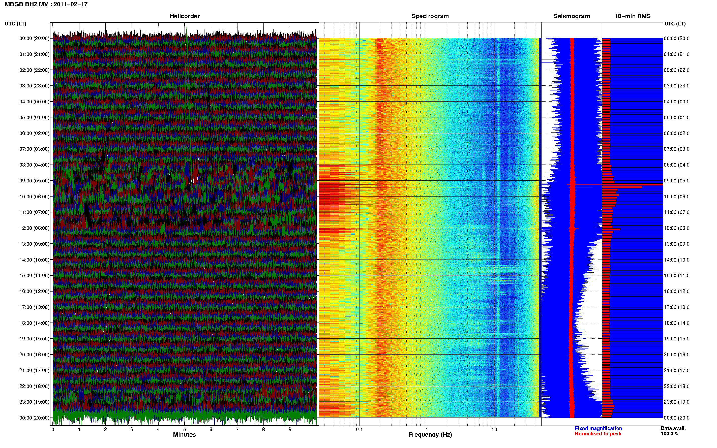Select the Spectrogram panel heading

[x=430, y=16]
